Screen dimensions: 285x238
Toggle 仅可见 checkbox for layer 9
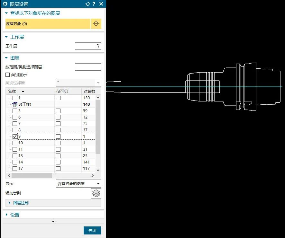click(58, 136)
